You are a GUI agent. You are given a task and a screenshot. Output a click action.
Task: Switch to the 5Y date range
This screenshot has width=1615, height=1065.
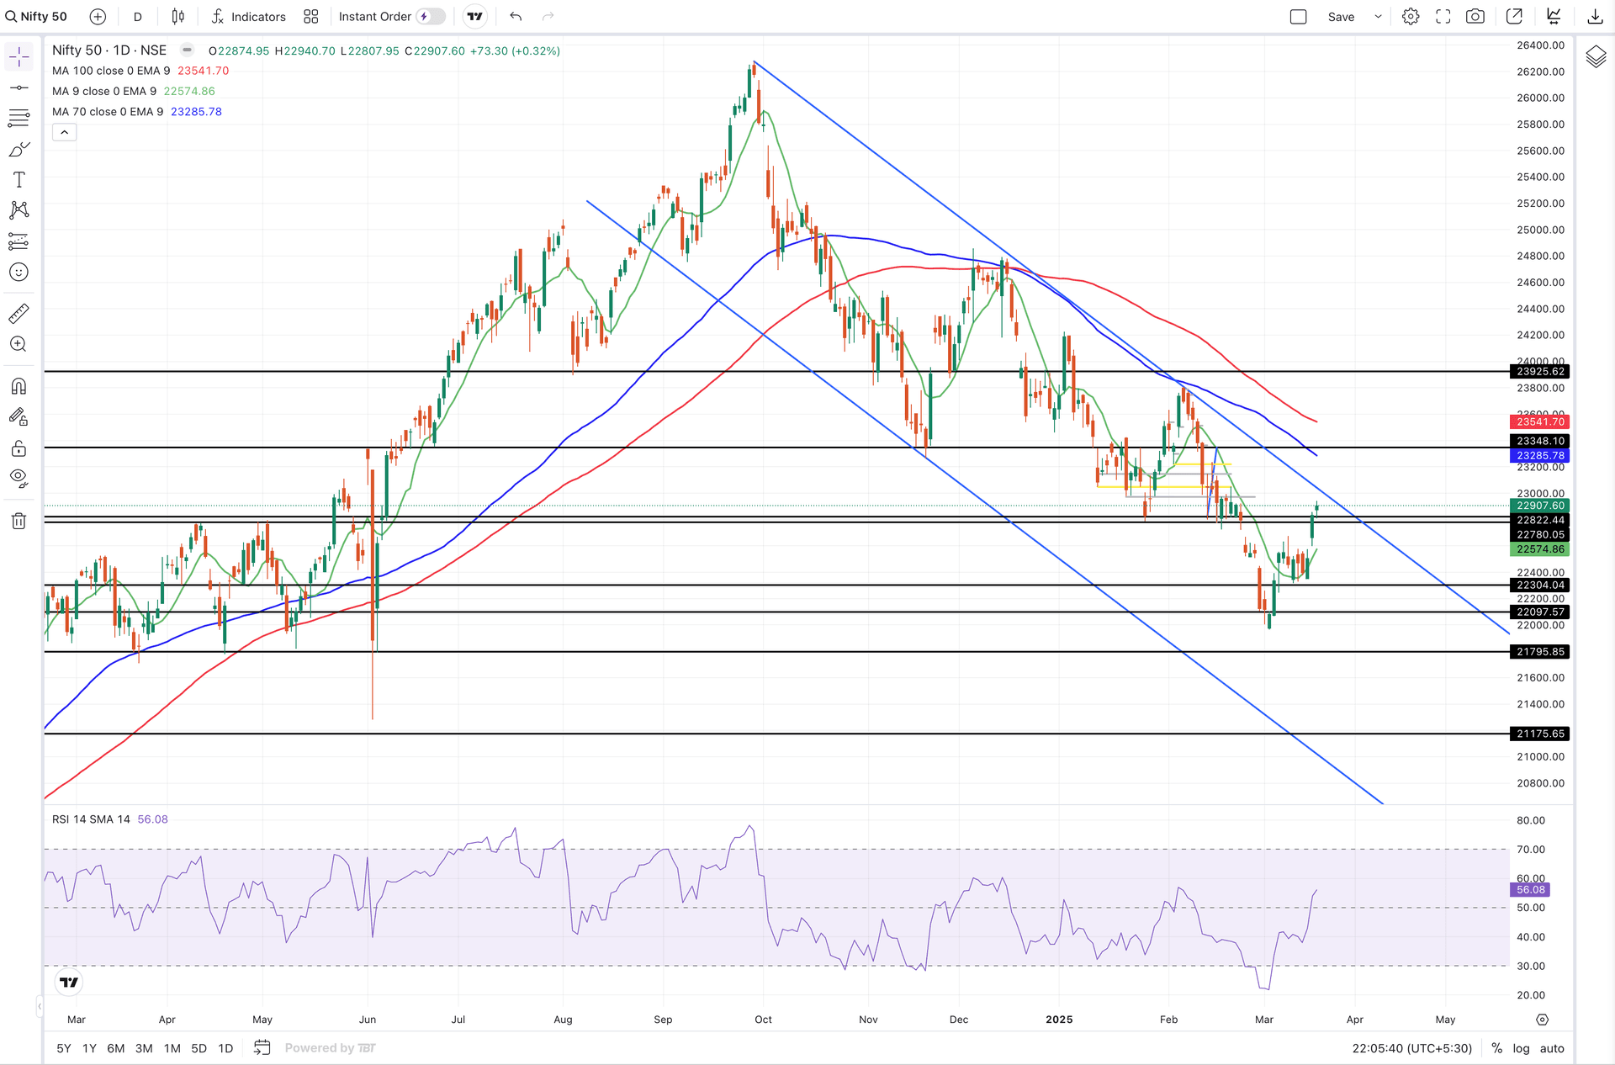[x=64, y=1048]
